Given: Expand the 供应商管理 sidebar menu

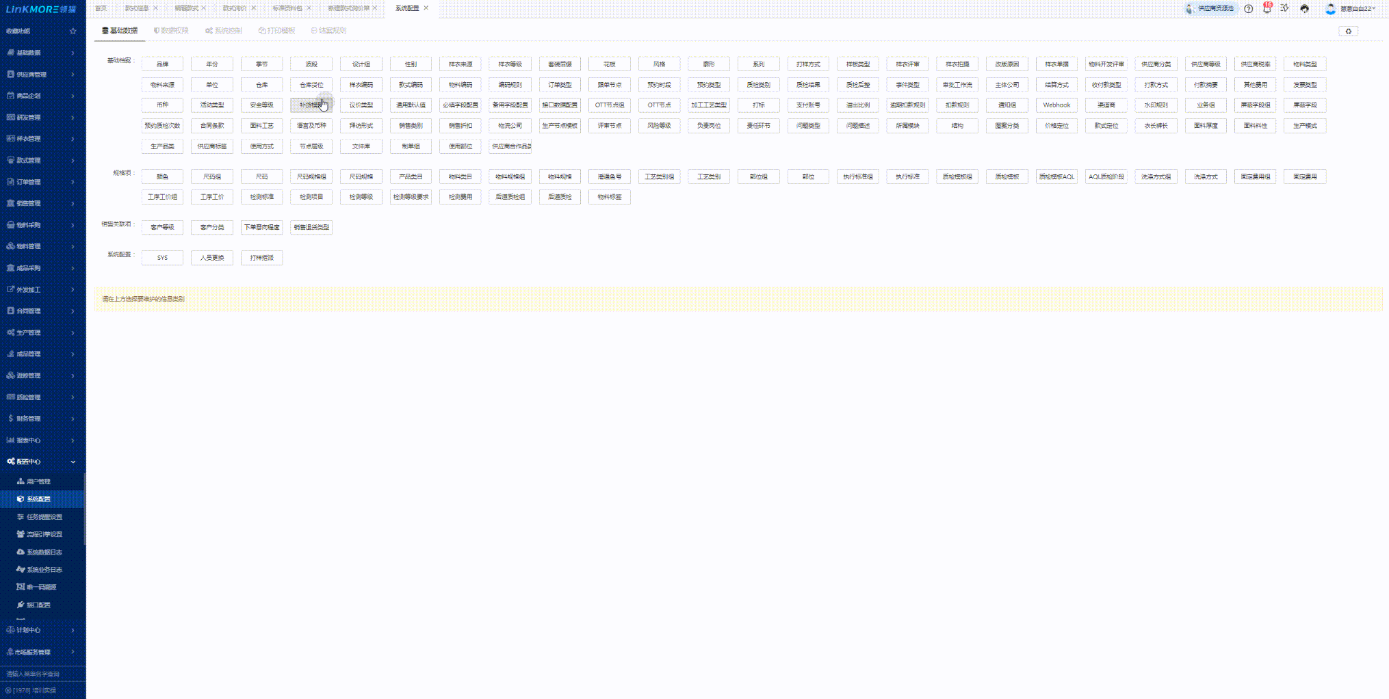Looking at the screenshot, I should (x=73, y=75).
